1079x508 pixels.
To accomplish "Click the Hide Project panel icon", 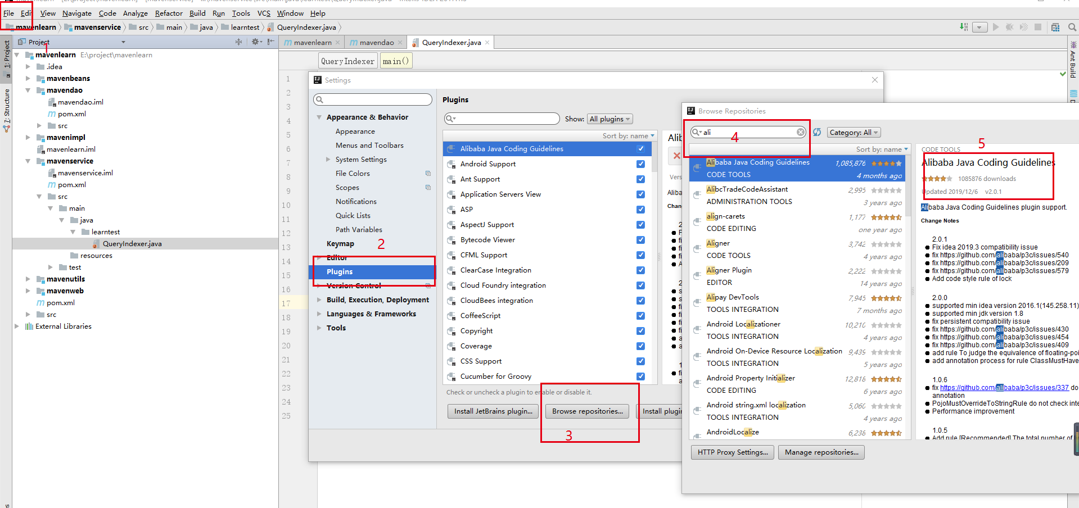I will point(271,42).
